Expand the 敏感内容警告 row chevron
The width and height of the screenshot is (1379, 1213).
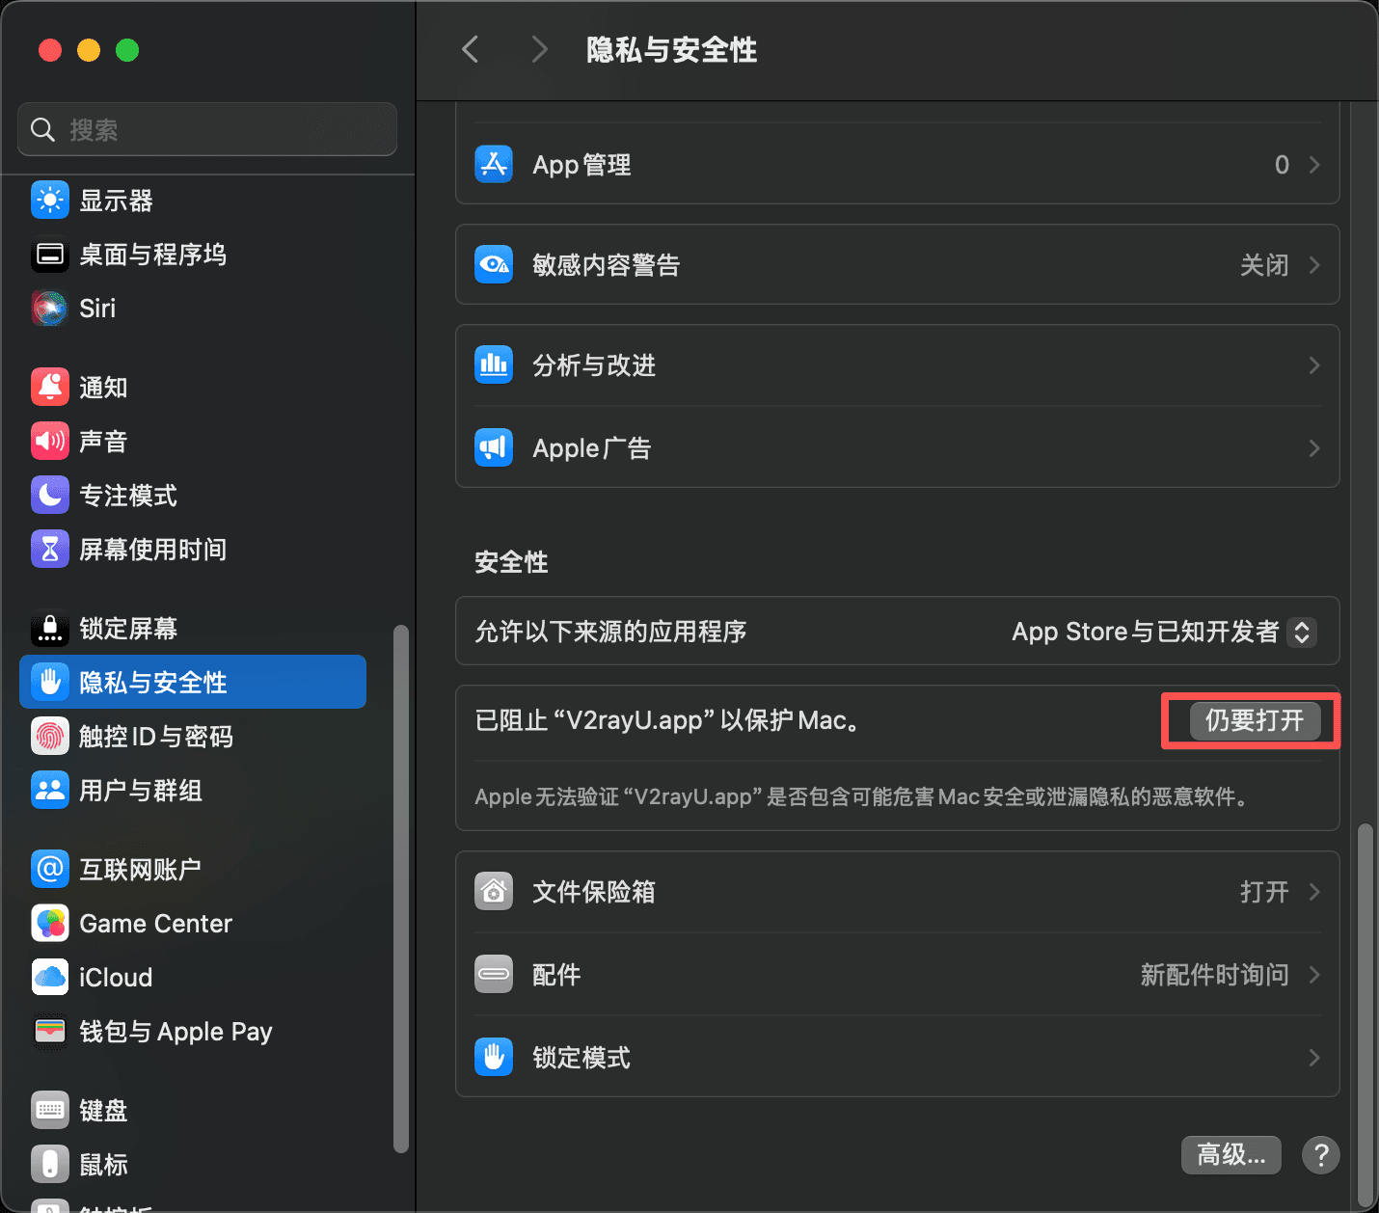pyautogui.click(x=1314, y=265)
